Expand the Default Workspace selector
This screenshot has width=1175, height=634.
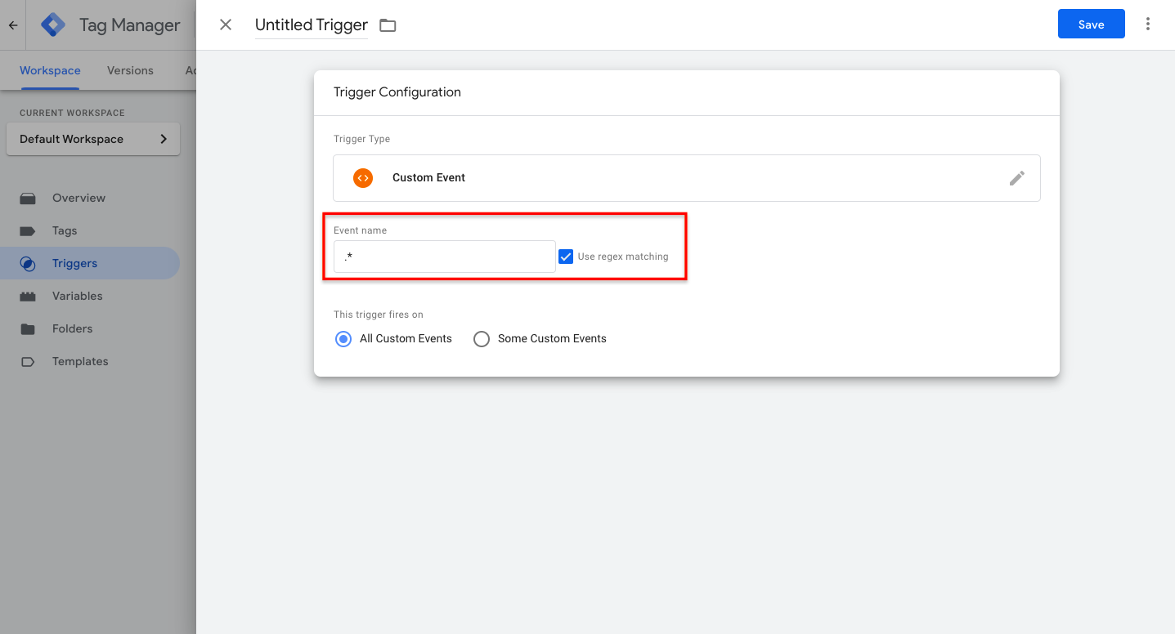pos(92,139)
